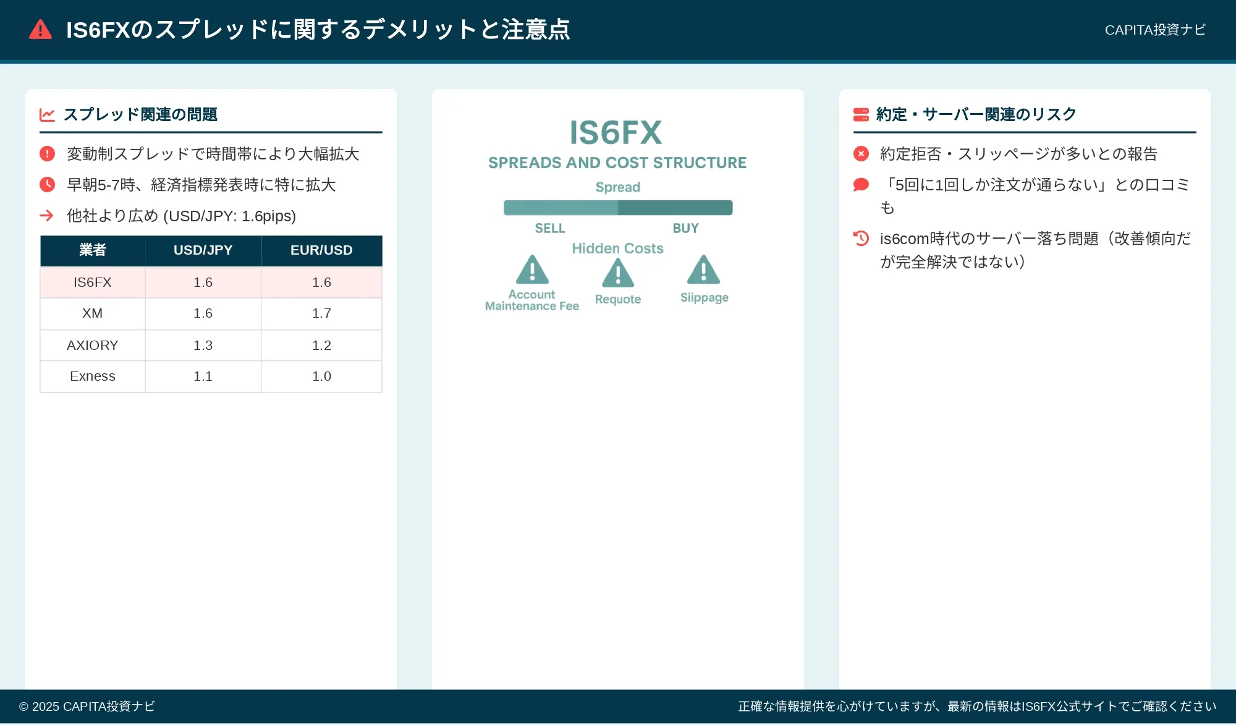
Task: Click the Spread label above the bar
Action: pyautogui.click(x=618, y=187)
